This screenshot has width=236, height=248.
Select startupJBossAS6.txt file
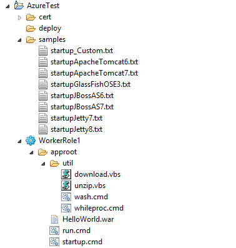[82, 96]
